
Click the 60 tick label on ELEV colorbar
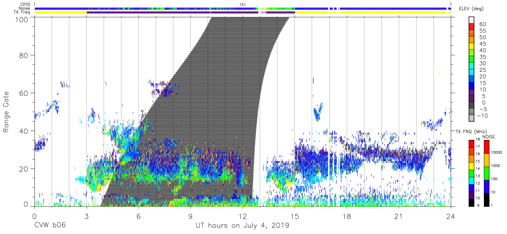tap(482, 24)
